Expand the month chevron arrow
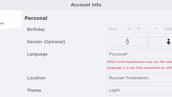The width and height of the screenshot is (172, 97). click(x=129, y=29)
